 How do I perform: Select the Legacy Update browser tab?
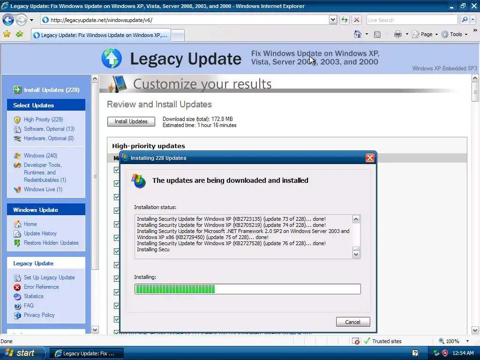click(100, 35)
